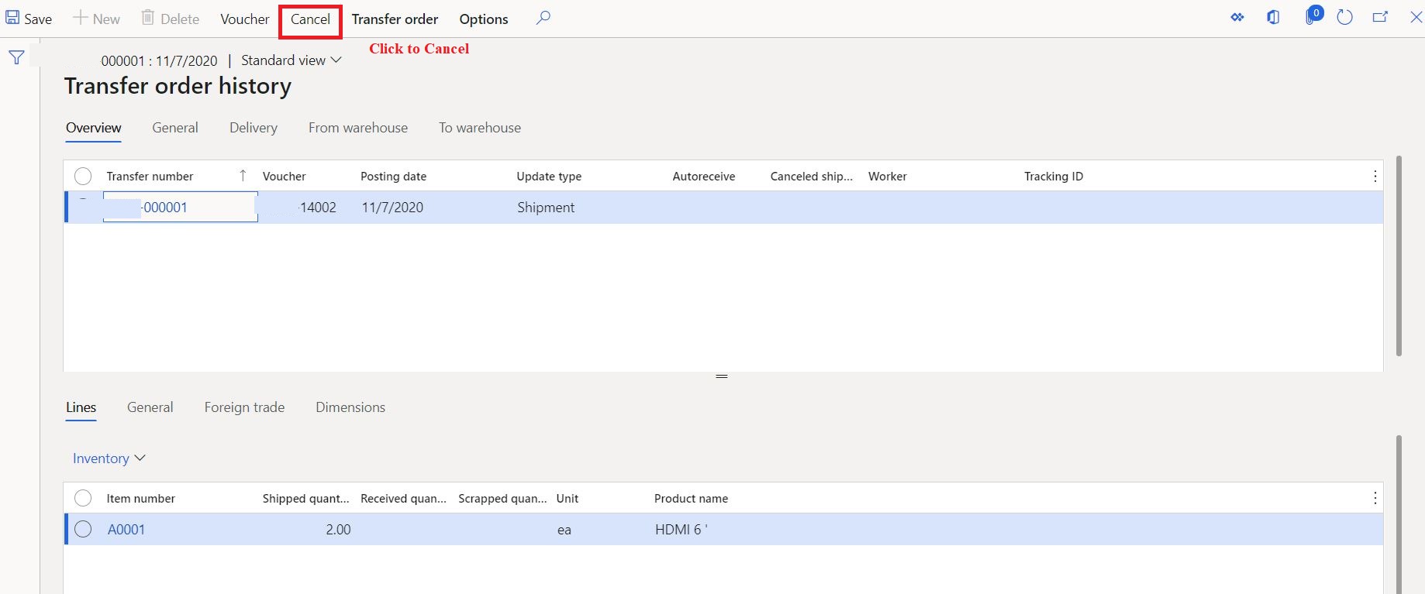Expand the Standard view dropdown
The width and height of the screenshot is (1425, 594).
[292, 60]
